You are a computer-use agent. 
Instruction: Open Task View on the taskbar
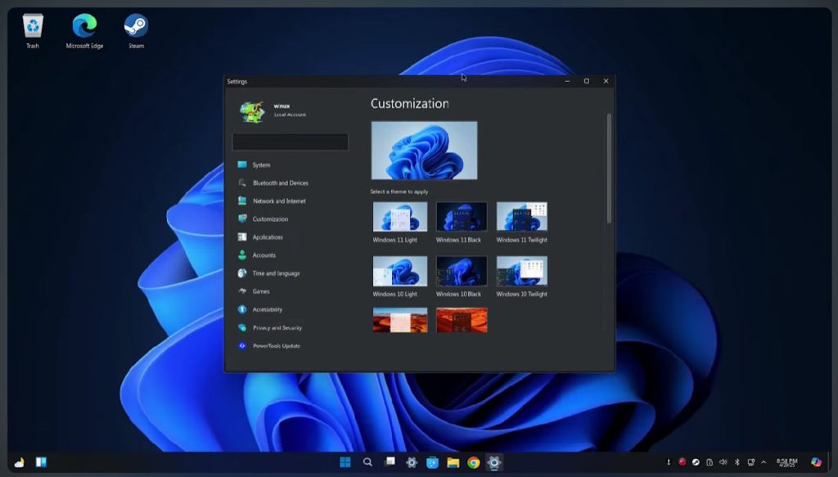click(390, 461)
